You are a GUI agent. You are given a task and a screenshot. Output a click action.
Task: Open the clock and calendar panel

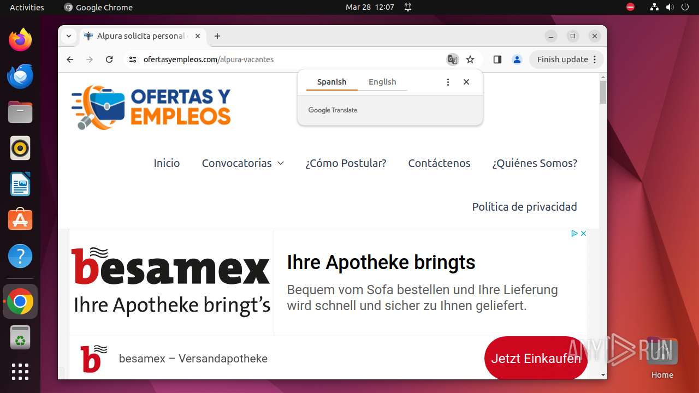(370, 7)
